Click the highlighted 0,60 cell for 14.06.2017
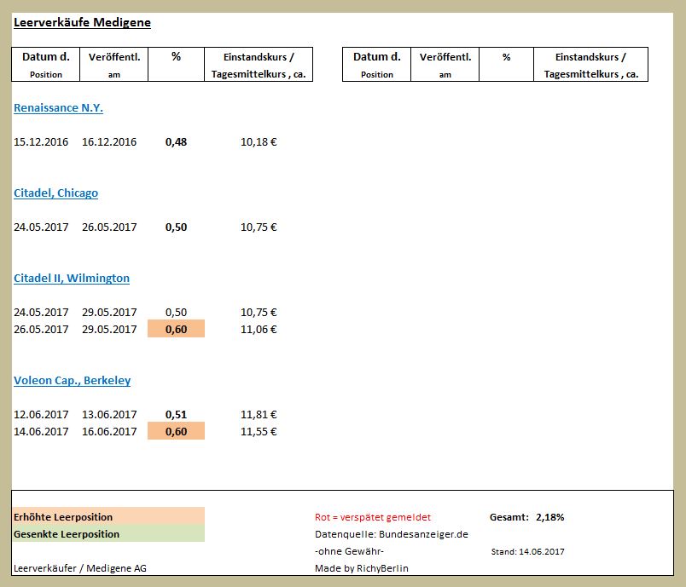The width and height of the screenshot is (686, 587). point(176,431)
